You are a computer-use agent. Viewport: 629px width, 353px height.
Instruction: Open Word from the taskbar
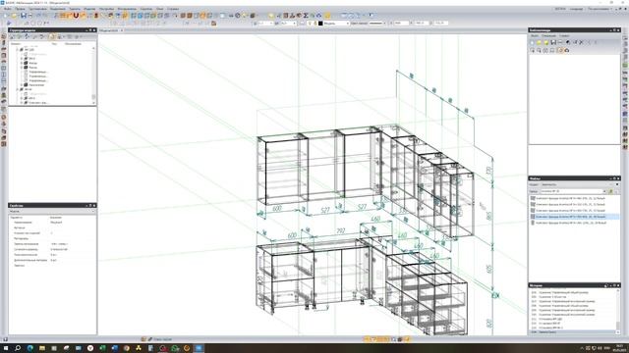(114, 348)
